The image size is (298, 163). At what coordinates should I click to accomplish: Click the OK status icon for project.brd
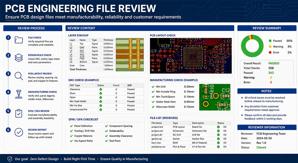coord(218,127)
